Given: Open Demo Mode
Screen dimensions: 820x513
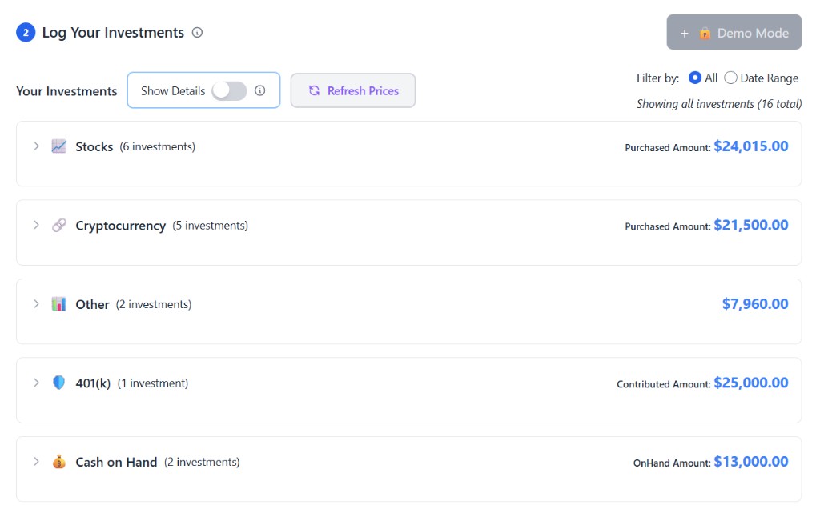Looking at the screenshot, I should tap(734, 33).
